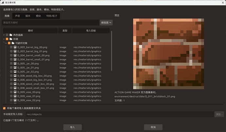Open the 特效/粒子 tab

[52, 16]
